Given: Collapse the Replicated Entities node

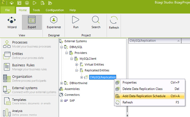Looking at the screenshot, I should coord(76,70).
